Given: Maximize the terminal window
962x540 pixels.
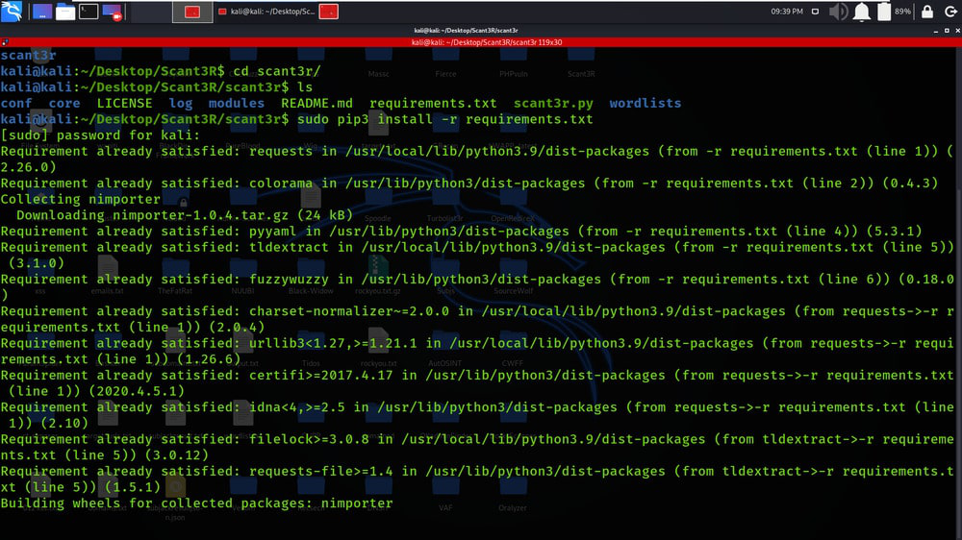Looking at the screenshot, I should (947, 31).
